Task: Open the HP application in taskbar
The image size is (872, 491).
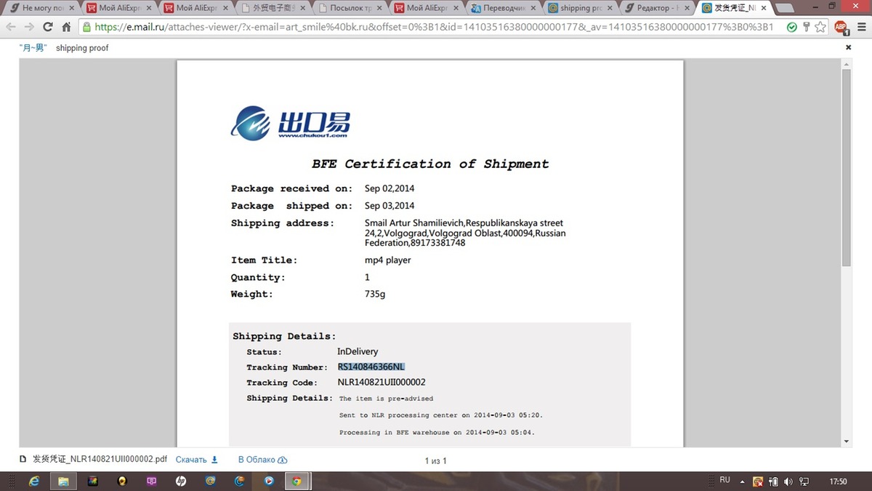Action: (x=181, y=481)
